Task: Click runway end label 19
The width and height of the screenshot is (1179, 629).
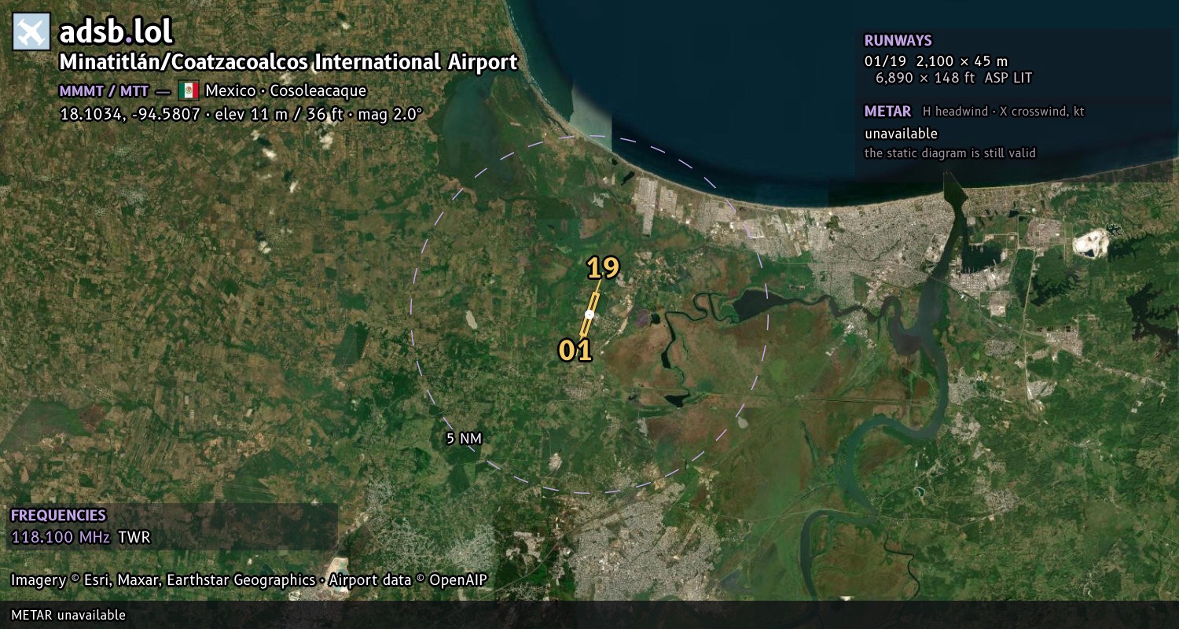Action: coord(603,268)
